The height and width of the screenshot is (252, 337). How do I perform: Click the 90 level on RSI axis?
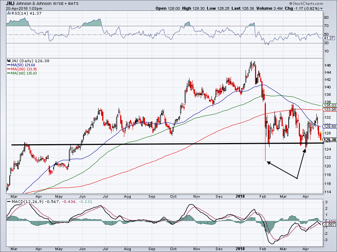coord(327,17)
